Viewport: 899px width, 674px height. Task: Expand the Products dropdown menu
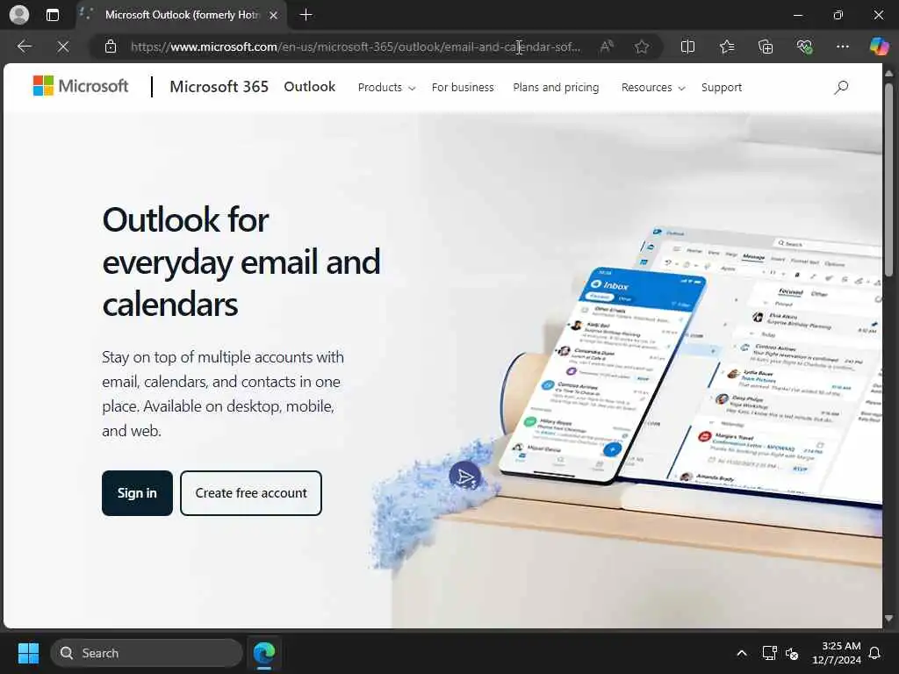pos(386,87)
